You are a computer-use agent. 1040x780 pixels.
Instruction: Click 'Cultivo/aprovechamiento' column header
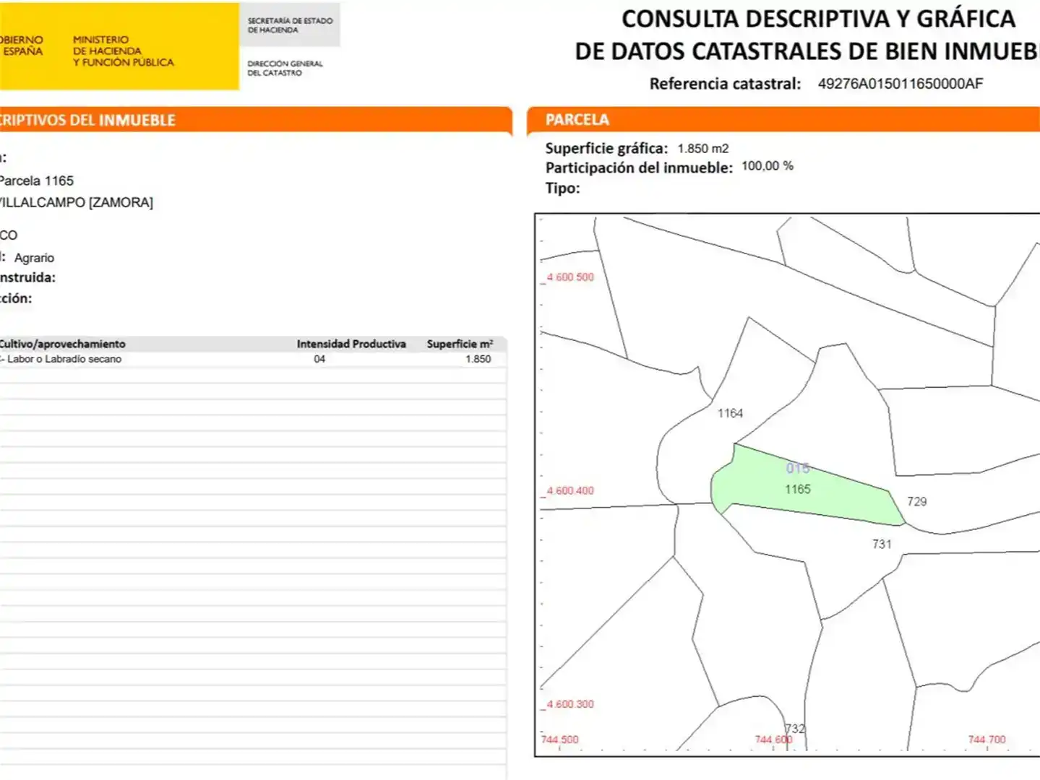pyautogui.click(x=62, y=344)
